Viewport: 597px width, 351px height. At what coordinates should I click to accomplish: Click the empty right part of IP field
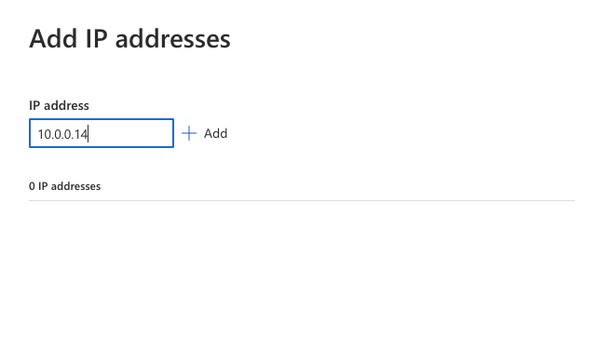[x=131, y=133]
